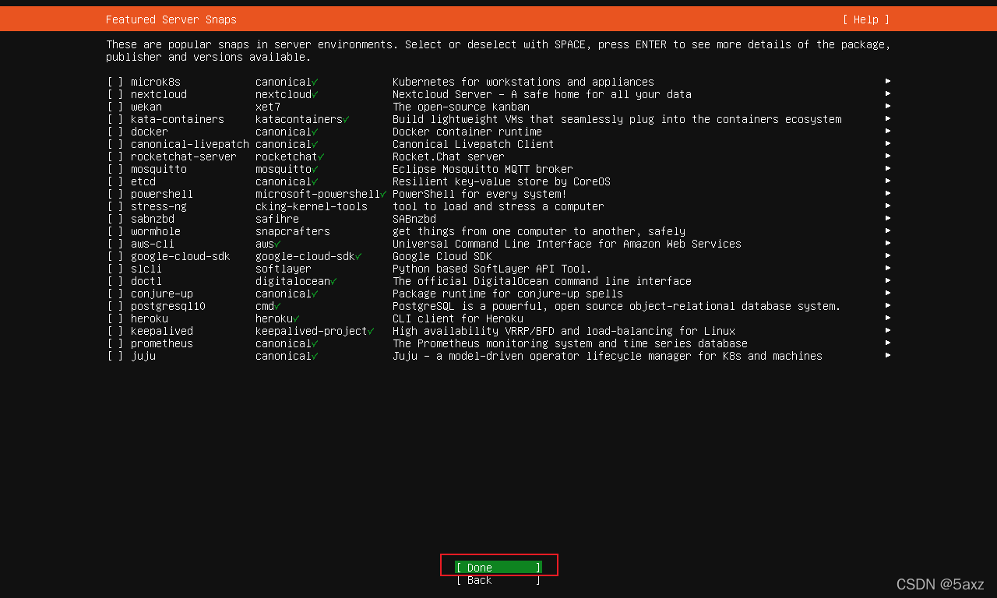Image resolution: width=997 pixels, height=598 pixels.
Task: Enable the postgresql10 snap checkbox
Action: 115,306
